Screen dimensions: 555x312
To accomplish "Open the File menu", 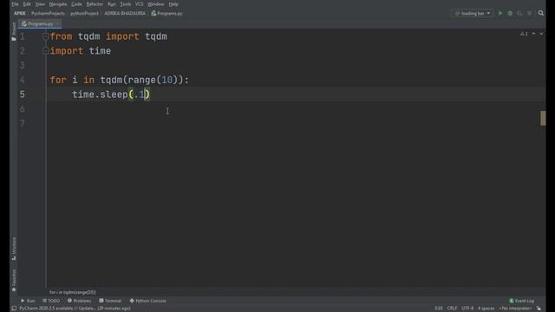I will (x=15, y=4).
